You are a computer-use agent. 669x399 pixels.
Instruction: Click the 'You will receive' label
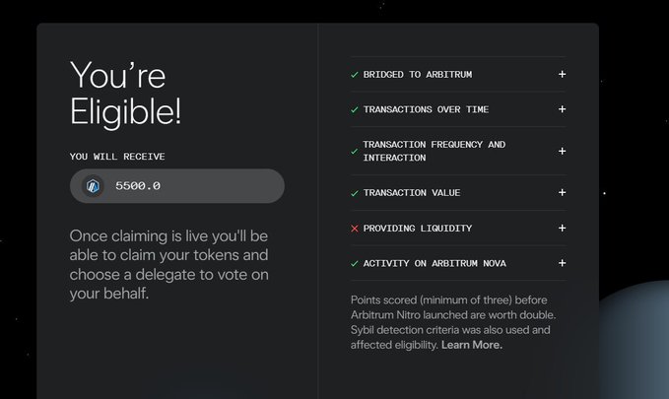point(117,157)
